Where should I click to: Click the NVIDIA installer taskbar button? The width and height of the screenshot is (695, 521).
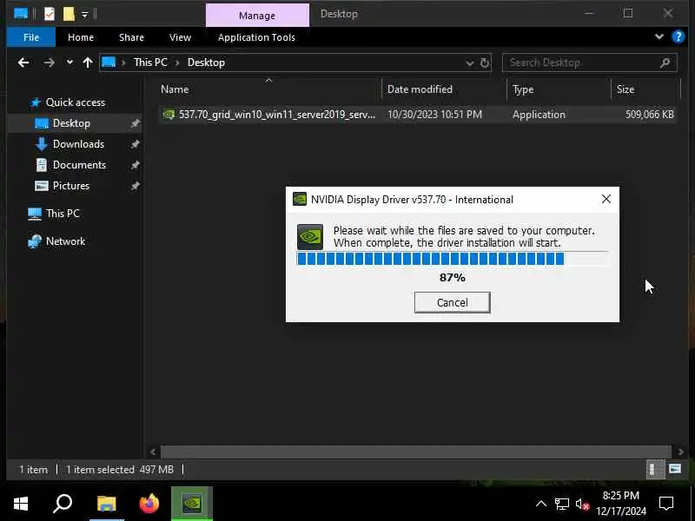tap(192, 504)
